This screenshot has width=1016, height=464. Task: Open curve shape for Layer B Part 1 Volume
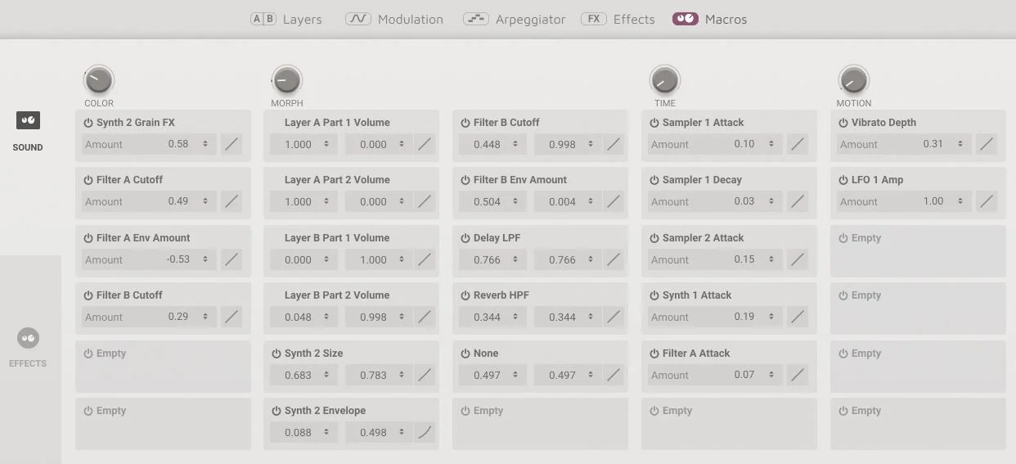coord(425,259)
